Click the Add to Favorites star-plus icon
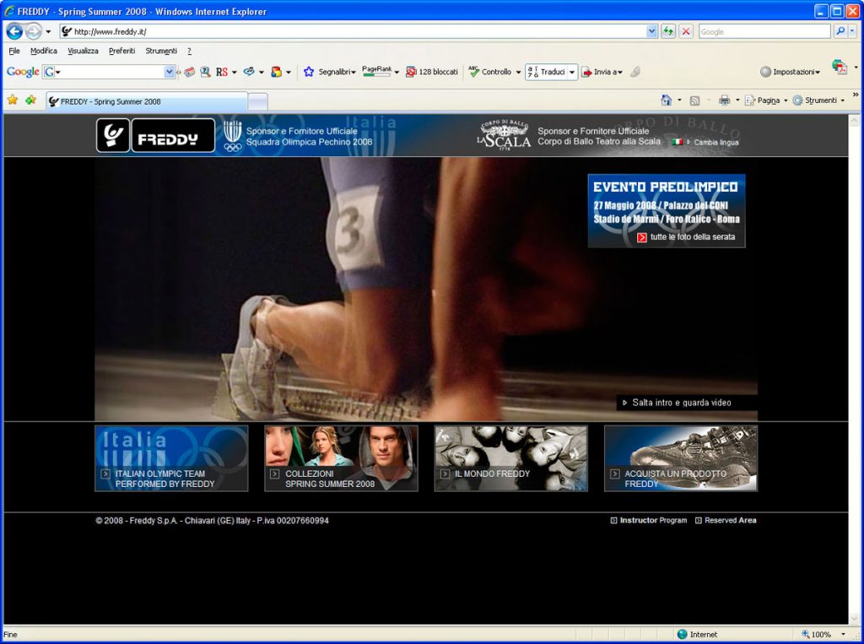Viewport: 864px width, 644px height. point(31,100)
